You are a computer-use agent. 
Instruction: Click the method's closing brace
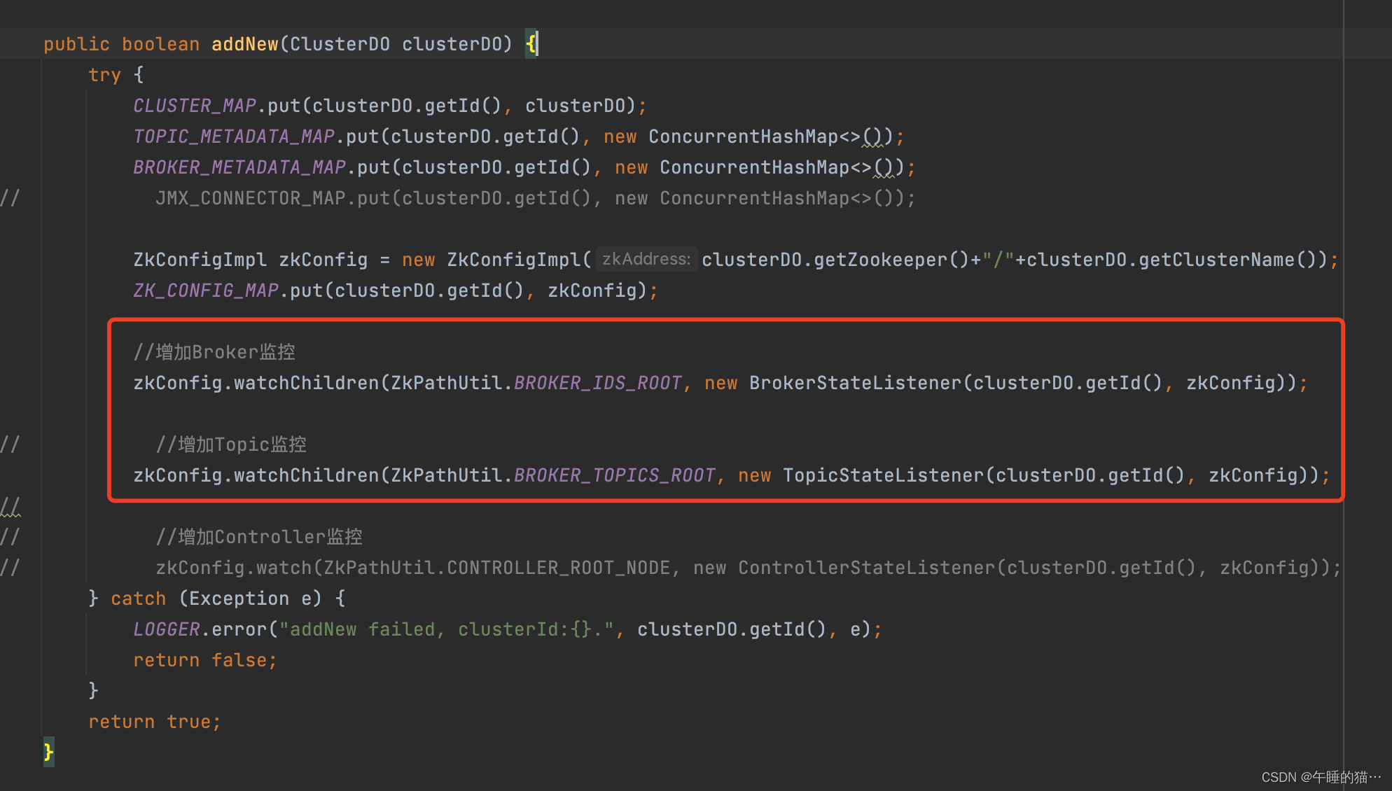[x=48, y=752]
